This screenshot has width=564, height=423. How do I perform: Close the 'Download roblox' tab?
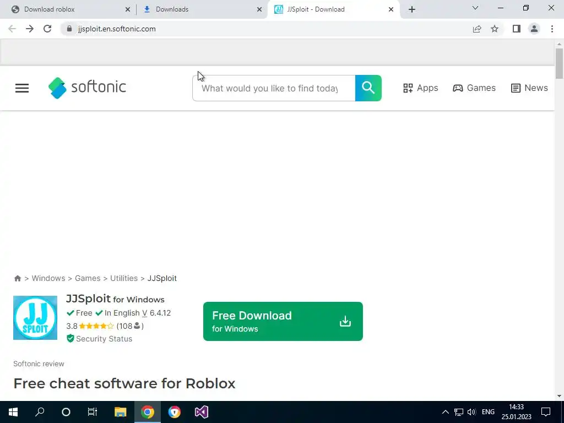[128, 10]
